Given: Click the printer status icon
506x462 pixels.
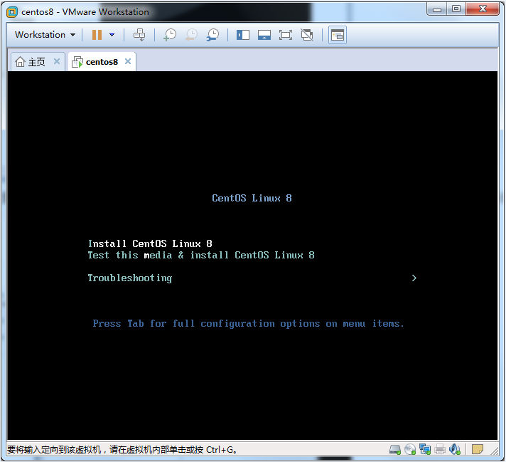Looking at the screenshot, I should (440, 449).
